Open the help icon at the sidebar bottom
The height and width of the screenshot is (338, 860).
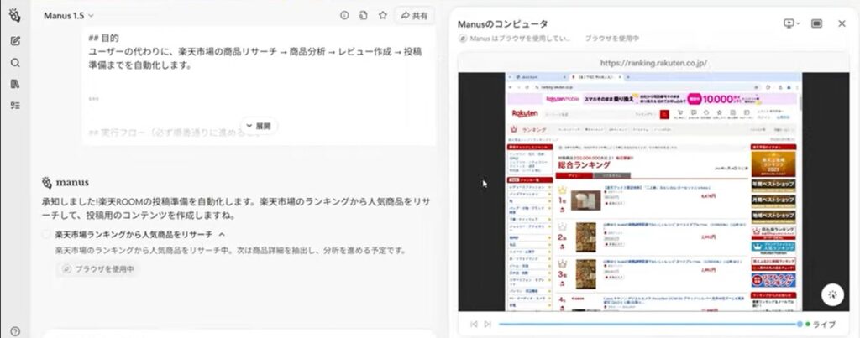(15, 331)
